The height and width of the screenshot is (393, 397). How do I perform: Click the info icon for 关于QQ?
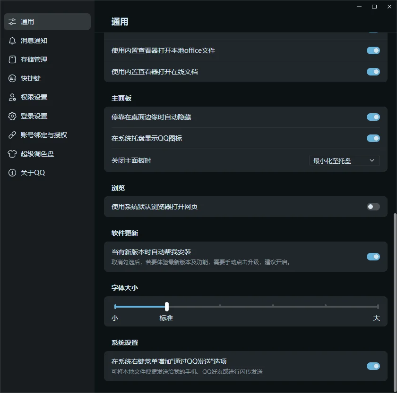tap(12, 173)
